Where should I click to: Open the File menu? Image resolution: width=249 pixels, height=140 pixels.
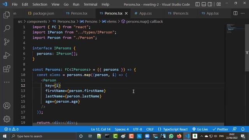[x=15, y=4]
